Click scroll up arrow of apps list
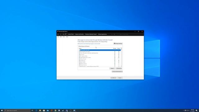Image resolution: width=199 pixels, height=112 pixels. (121, 49)
